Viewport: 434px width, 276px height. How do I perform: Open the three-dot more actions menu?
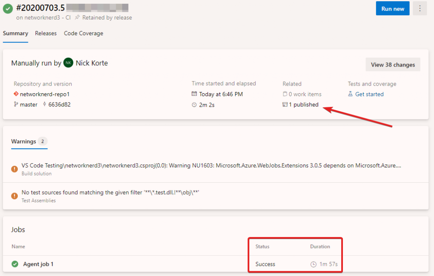pos(420,8)
